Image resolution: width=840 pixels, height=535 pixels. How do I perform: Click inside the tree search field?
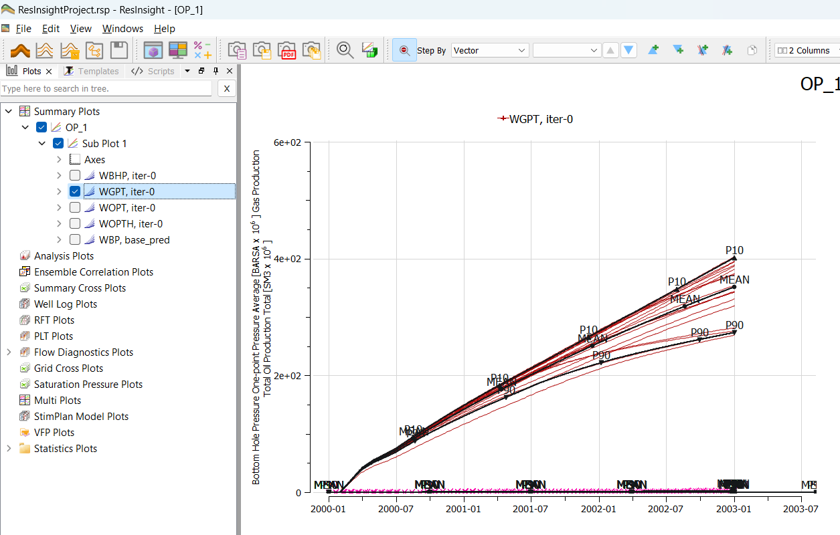pyautogui.click(x=107, y=88)
